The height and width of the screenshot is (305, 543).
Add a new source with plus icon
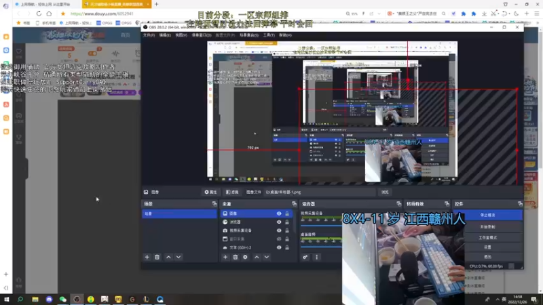tap(225, 258)
